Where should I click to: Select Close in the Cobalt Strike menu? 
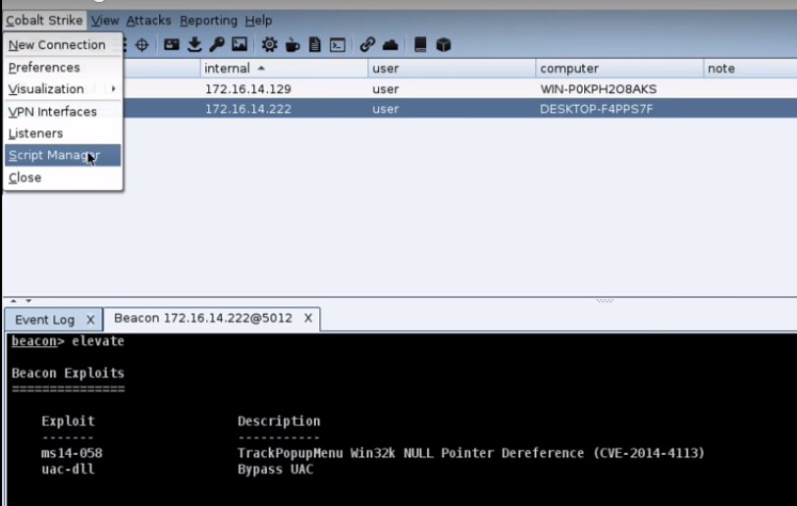(63, 177)
